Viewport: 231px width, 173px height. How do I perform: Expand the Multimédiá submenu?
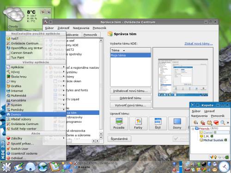point(36,95)
